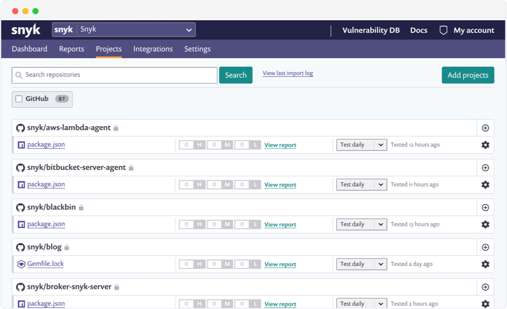Click GitHub icon for snyk/blog
507x309 pixels.
[20, 247]
